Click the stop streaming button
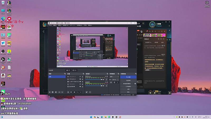This screenshot has height=119, width=211. (128, 77)
